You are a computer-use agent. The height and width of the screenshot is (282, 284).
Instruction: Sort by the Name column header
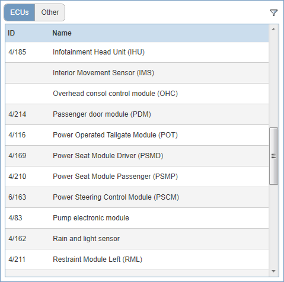pos(62,33)
